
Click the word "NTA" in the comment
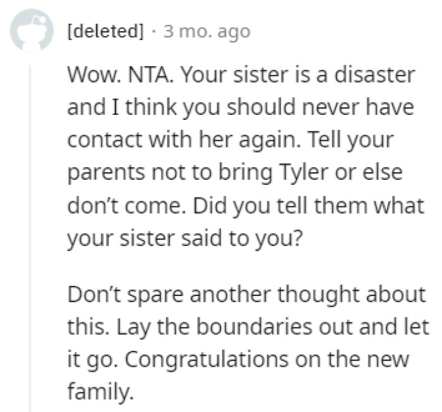click(x=146, y=75)
